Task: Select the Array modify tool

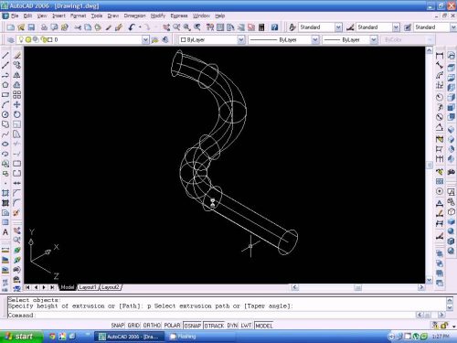Action: point(16,95)
